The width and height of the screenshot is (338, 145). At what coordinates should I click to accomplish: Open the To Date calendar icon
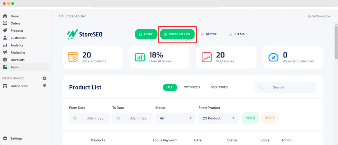coord(118,118)
